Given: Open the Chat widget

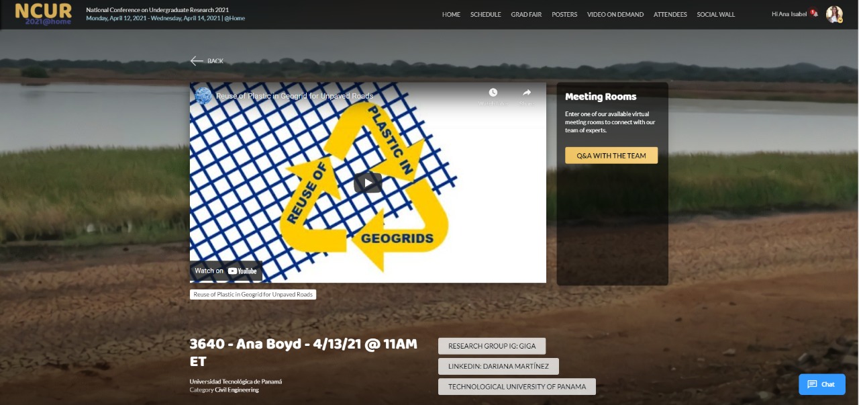Looking at the screenshot, I should (x=822, y=384).
